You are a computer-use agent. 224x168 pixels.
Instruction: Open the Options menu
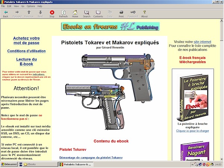(31, 6)
